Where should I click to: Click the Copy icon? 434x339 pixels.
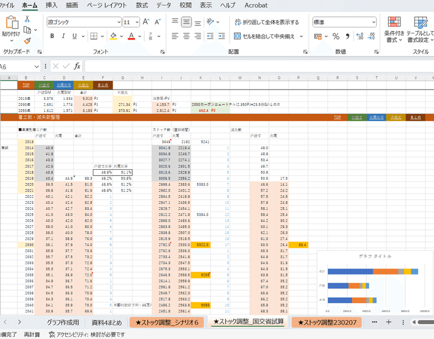pyautogui.click(x=27, y=30)
